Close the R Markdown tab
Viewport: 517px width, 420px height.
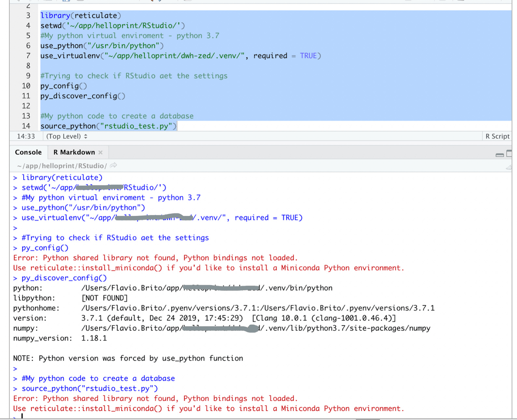click(100, 152)
